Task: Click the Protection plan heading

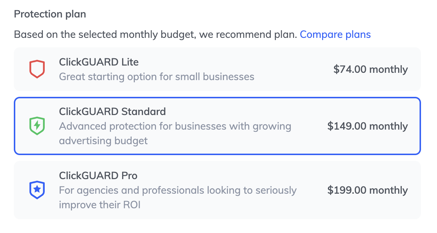Action: click(x=50, y=15)
